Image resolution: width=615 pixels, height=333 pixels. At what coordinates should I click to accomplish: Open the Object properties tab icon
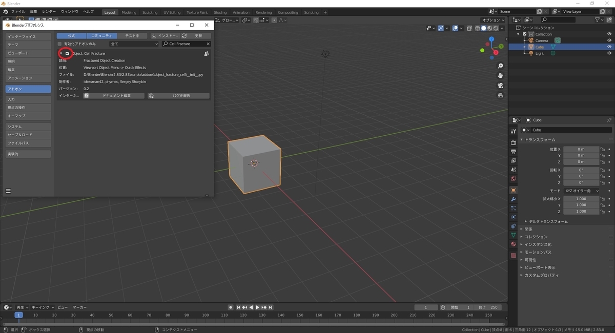[x=513, y=190]
